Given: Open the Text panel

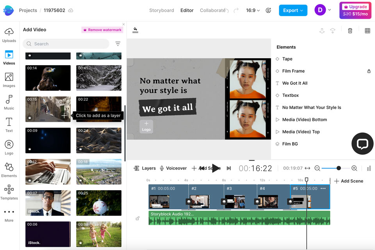Looking at the screenshot, I should click(x=9, y=125).
